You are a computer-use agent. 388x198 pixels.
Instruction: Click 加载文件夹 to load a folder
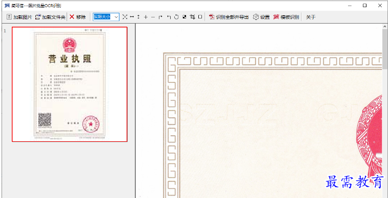(x=50, y=17)
